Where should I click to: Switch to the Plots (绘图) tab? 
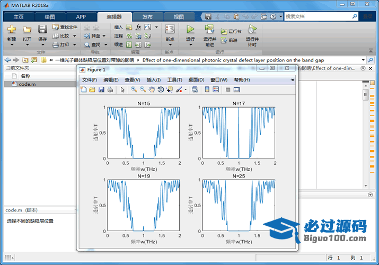[50, 16]
